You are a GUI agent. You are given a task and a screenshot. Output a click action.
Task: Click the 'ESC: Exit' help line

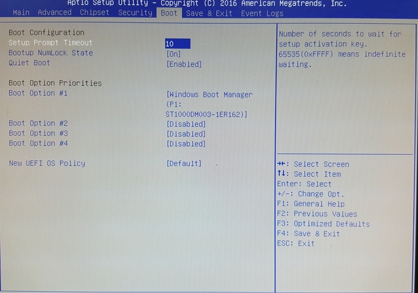[296, 244]
